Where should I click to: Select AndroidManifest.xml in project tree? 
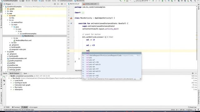point(23,40)
